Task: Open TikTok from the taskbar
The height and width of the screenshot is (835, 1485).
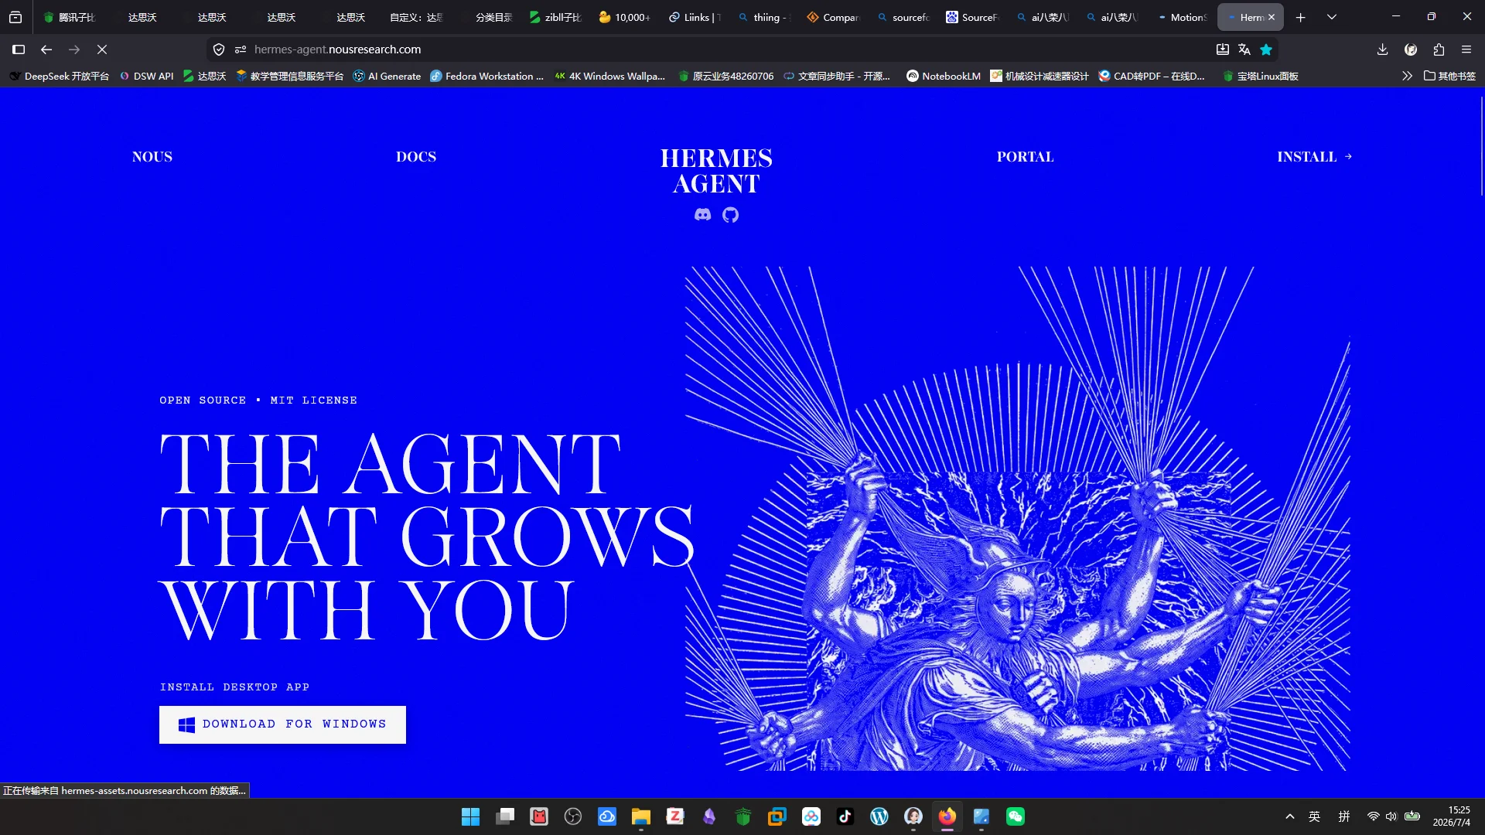Action: [845, 816]
